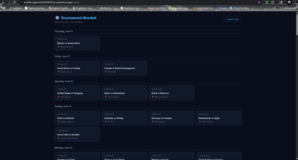Open the Mexico vs South Africa match

(77, 43)
